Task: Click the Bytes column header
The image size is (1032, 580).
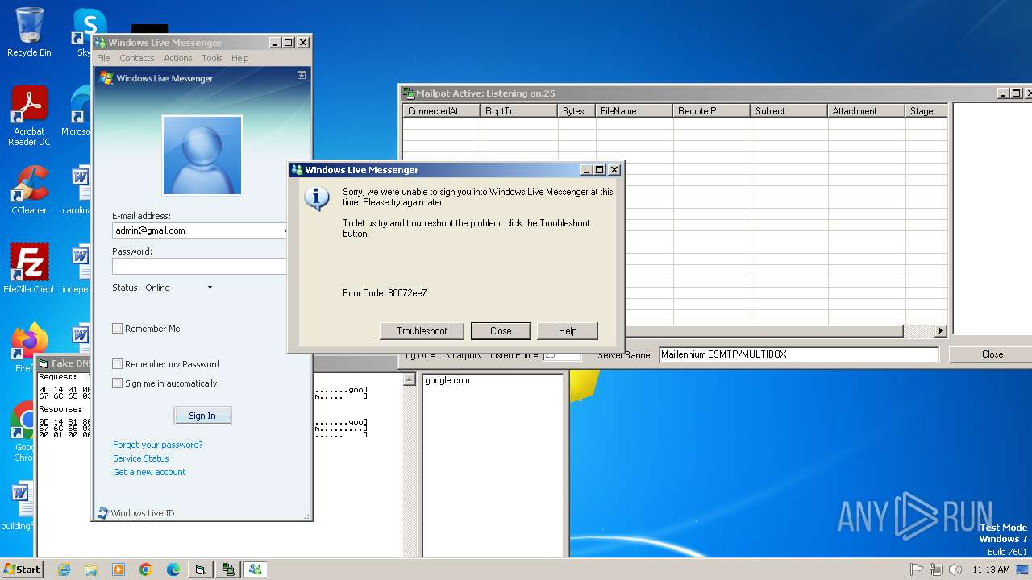Action: pos(577,111)
